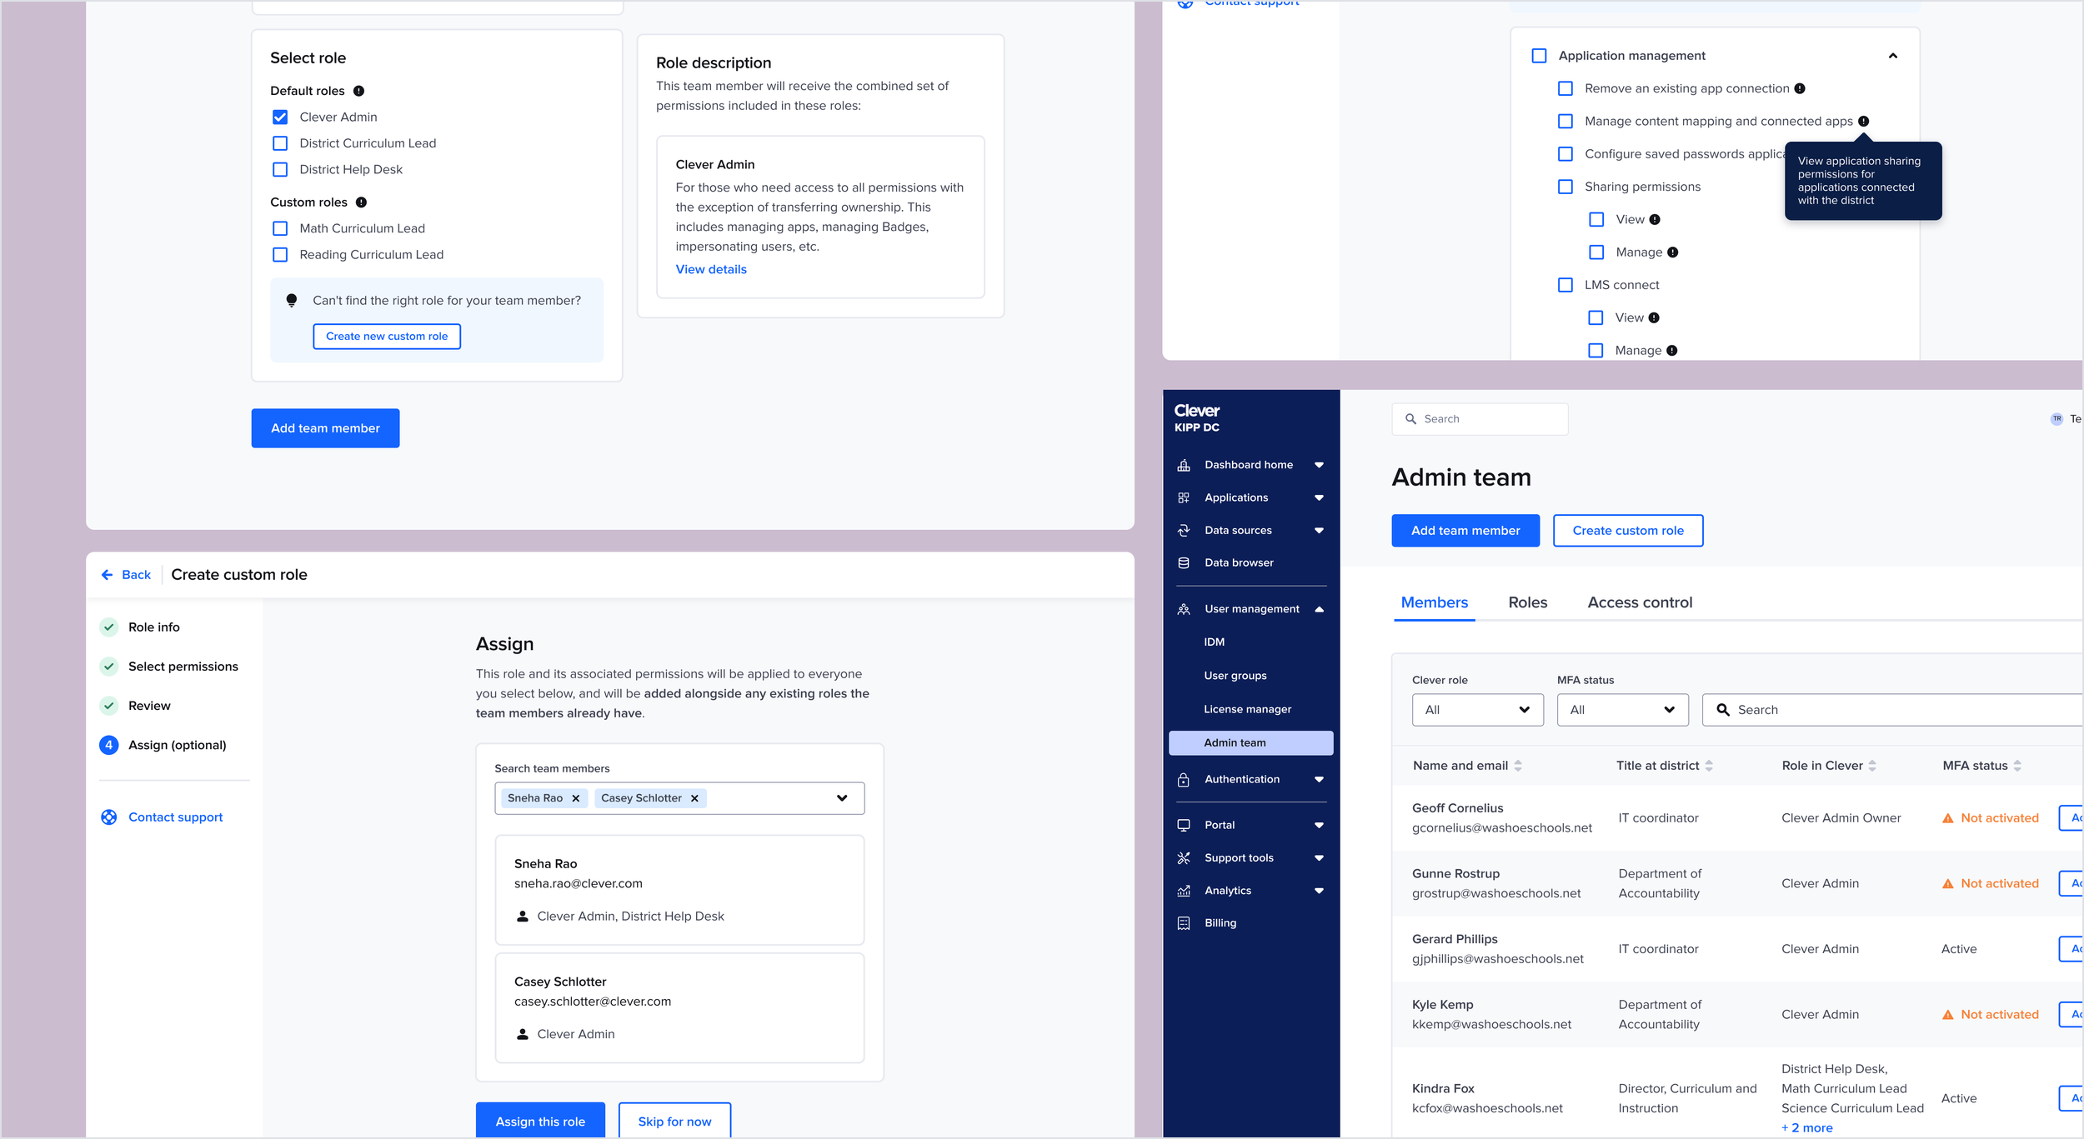
Task: Click the Dashboard home sidebar icon
Action: point(1183,465)
